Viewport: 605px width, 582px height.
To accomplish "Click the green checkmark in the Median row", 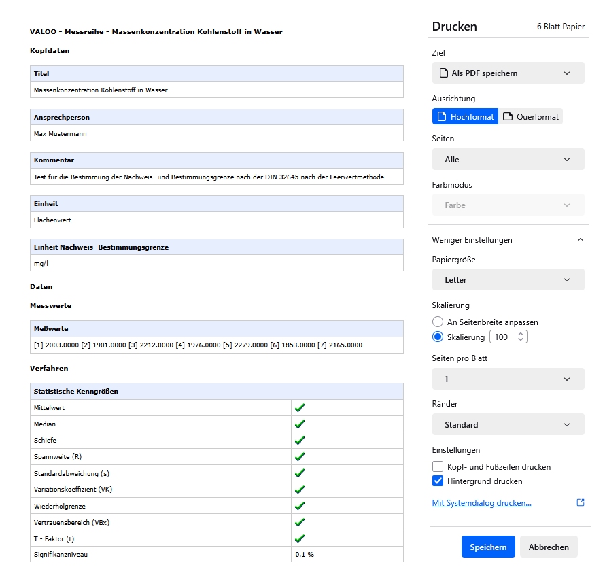I will tap(299, 424).
